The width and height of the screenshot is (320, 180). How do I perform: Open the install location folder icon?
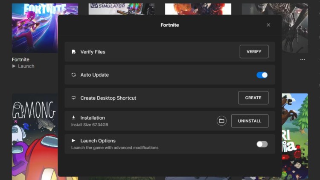[221, 121]
